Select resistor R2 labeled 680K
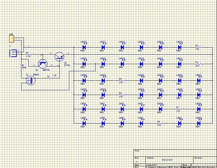Screen dimensions: 217x168 [21, 68]
